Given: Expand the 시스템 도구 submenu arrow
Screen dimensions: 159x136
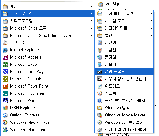Looking at the screenshot, I should tap(151, 21).
